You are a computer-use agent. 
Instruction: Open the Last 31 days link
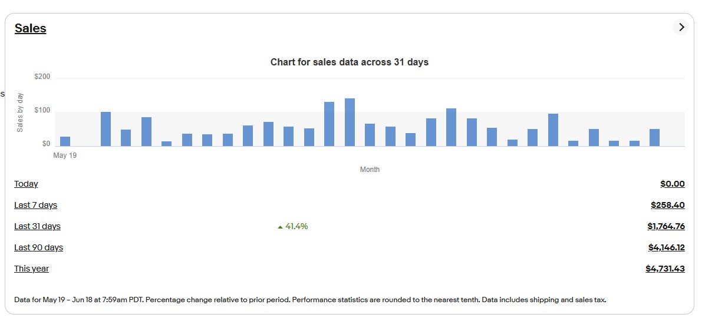click(37, 226)
